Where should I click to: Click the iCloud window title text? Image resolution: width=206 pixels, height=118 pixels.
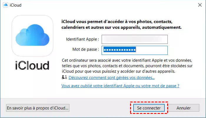[x=16, y=5]
